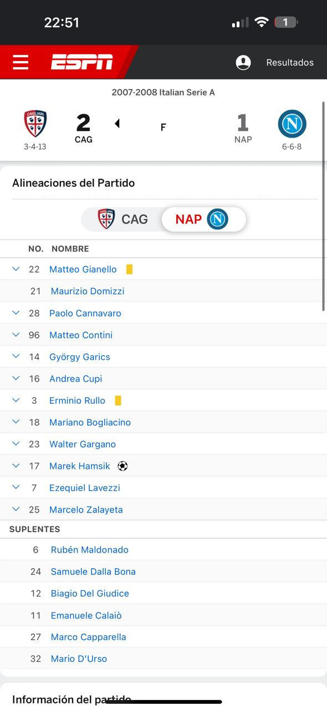Click Marek Hamsik's goal ball icon
Image resolution: width=327 pixels, height=710 pixels.
click(122, 466)
